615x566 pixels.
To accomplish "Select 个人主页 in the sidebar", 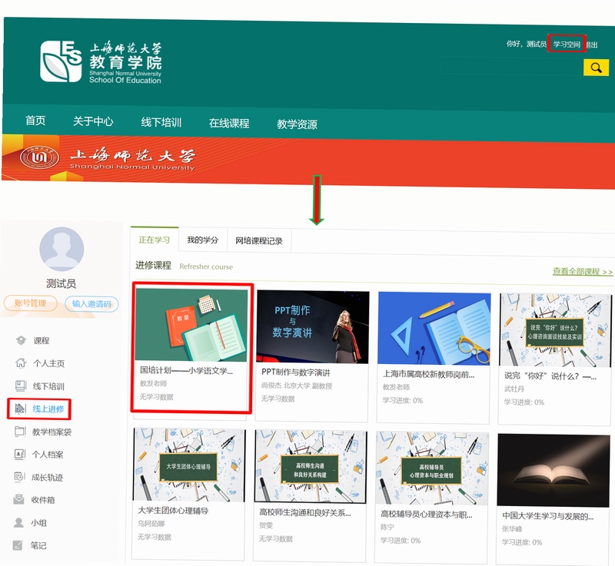I will coord(48,363).
